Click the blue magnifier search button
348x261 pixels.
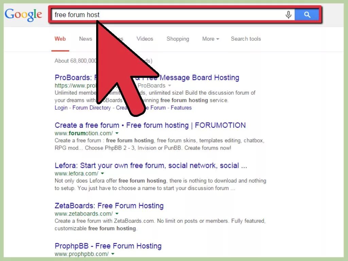(x=307, y=15)
